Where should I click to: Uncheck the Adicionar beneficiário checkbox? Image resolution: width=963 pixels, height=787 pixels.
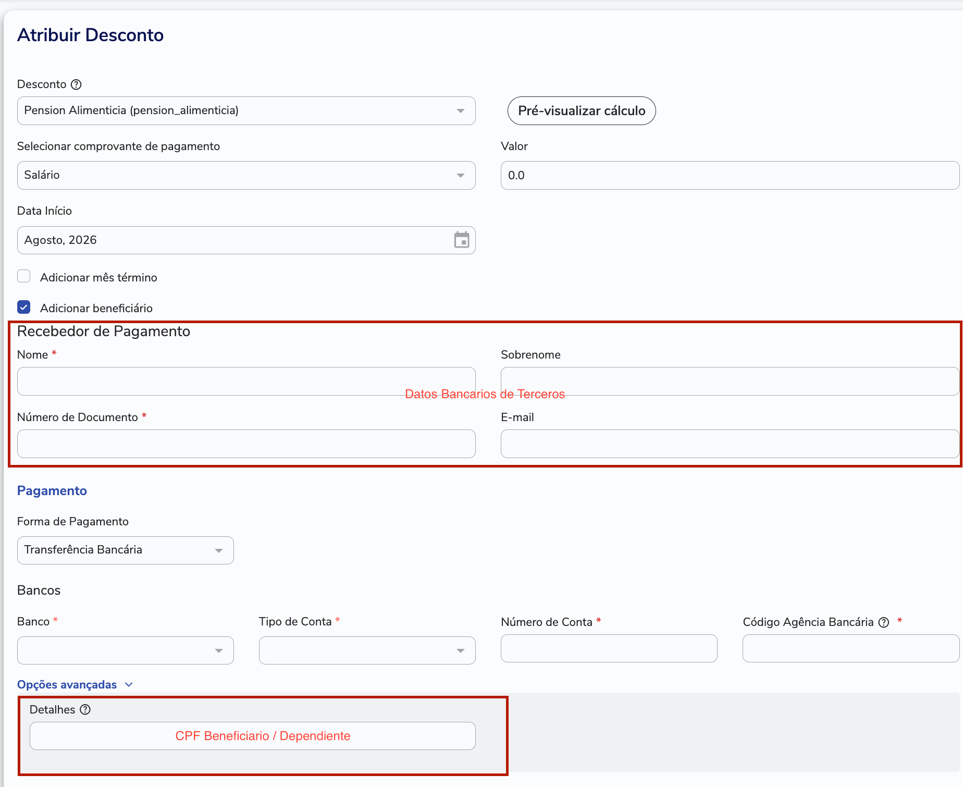pos(24,308)
